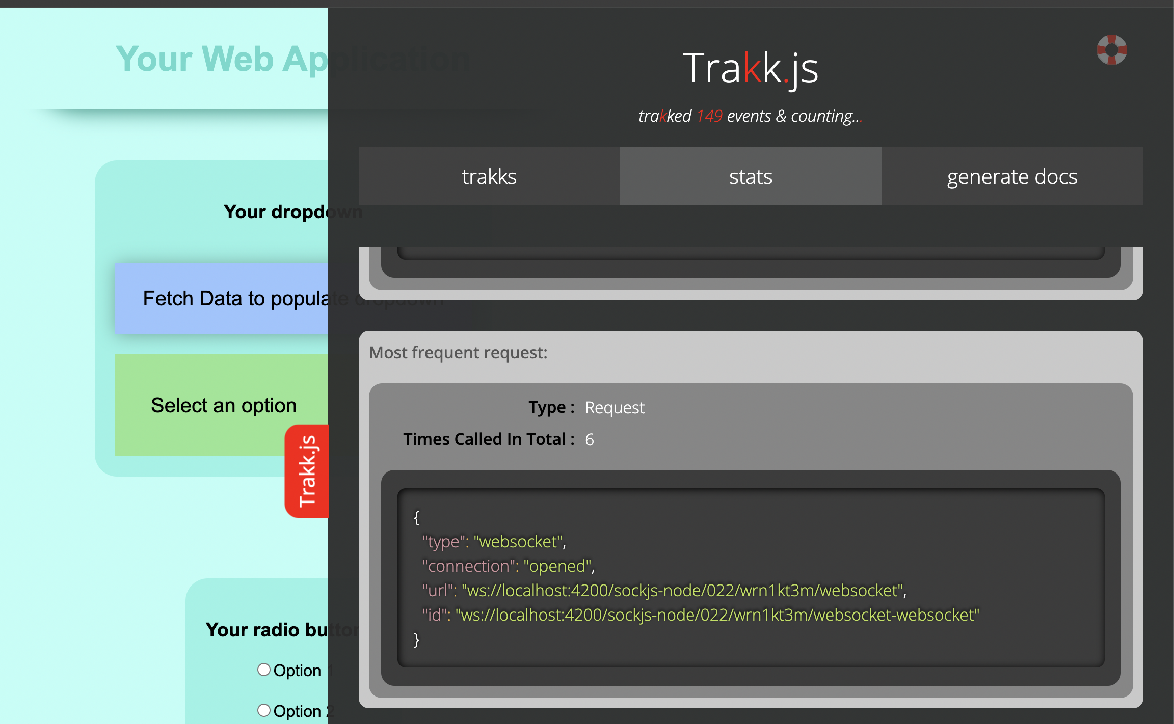Open the generate docs tab
Viewport: 1174px width, 724px height.
click(1012, 177)
